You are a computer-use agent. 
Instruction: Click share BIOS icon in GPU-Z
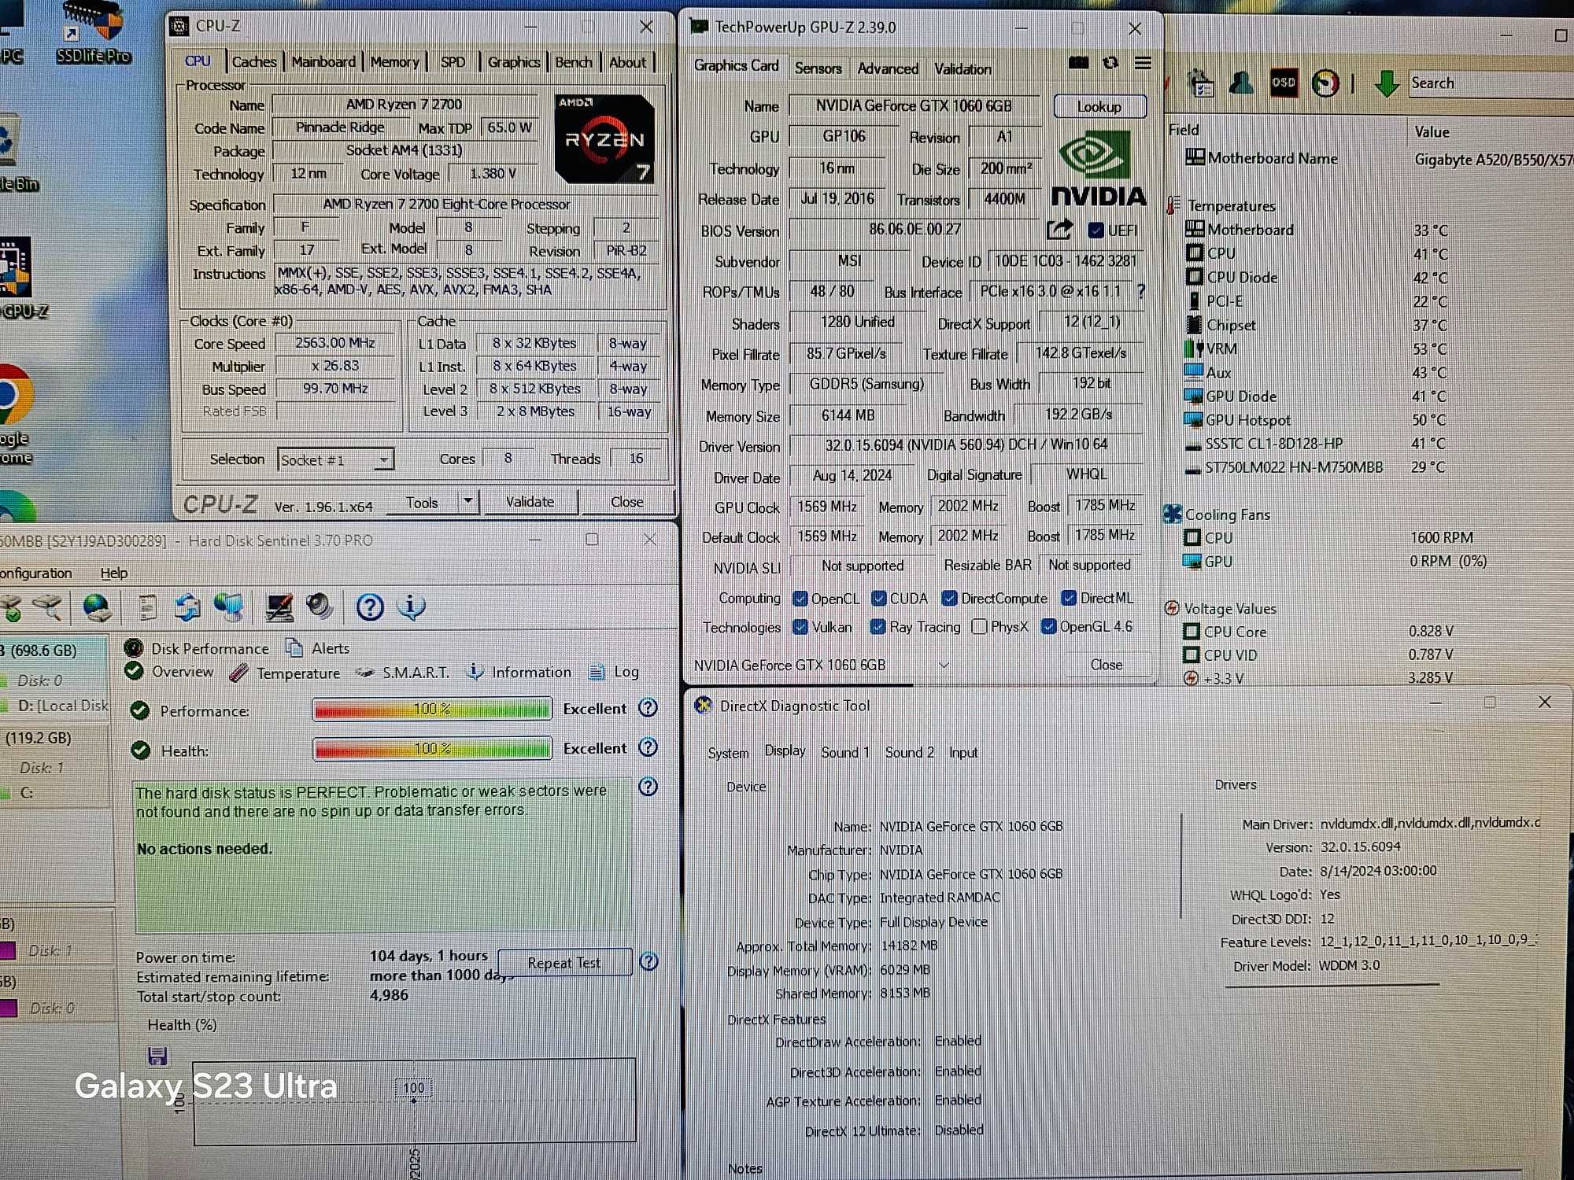point(1059,230)
